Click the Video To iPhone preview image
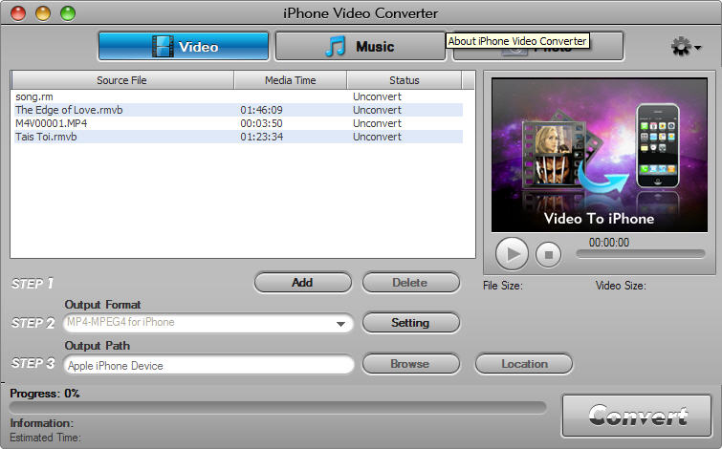Screen dimensions: 722x449 pyautogui.click(x=600, y=155)
